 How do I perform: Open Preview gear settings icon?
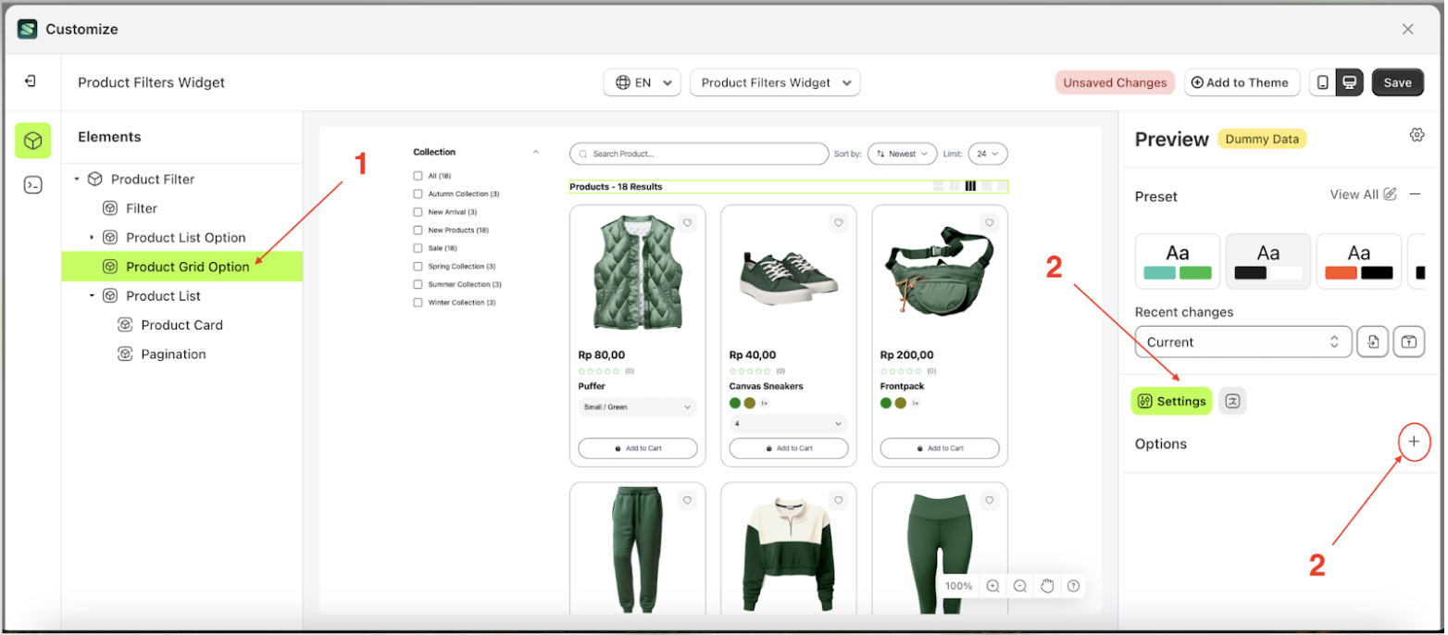[1417, 135]
